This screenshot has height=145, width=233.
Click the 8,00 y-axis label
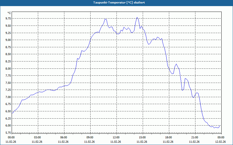pyautogui.click(x=8, y=68)
